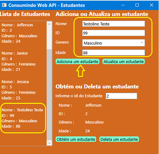Minimize the Estudantes window
Viewport: 159px width, 154px height.
[123, 5]
